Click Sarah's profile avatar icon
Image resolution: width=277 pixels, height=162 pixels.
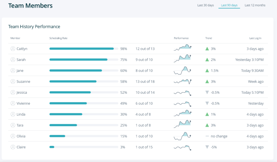[x=13, y=60]
